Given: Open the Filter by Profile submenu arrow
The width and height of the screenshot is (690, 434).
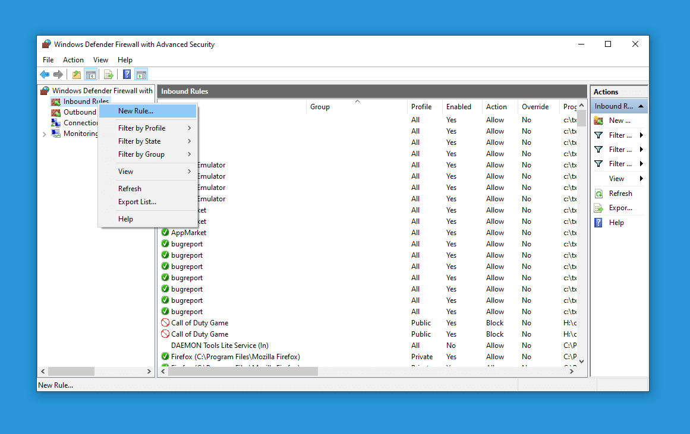Looking at the screenshot, I should point(190,128).
